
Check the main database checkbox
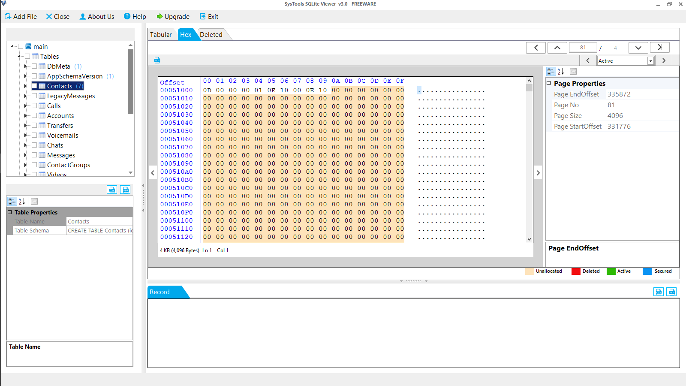click(x=21, y=46)
